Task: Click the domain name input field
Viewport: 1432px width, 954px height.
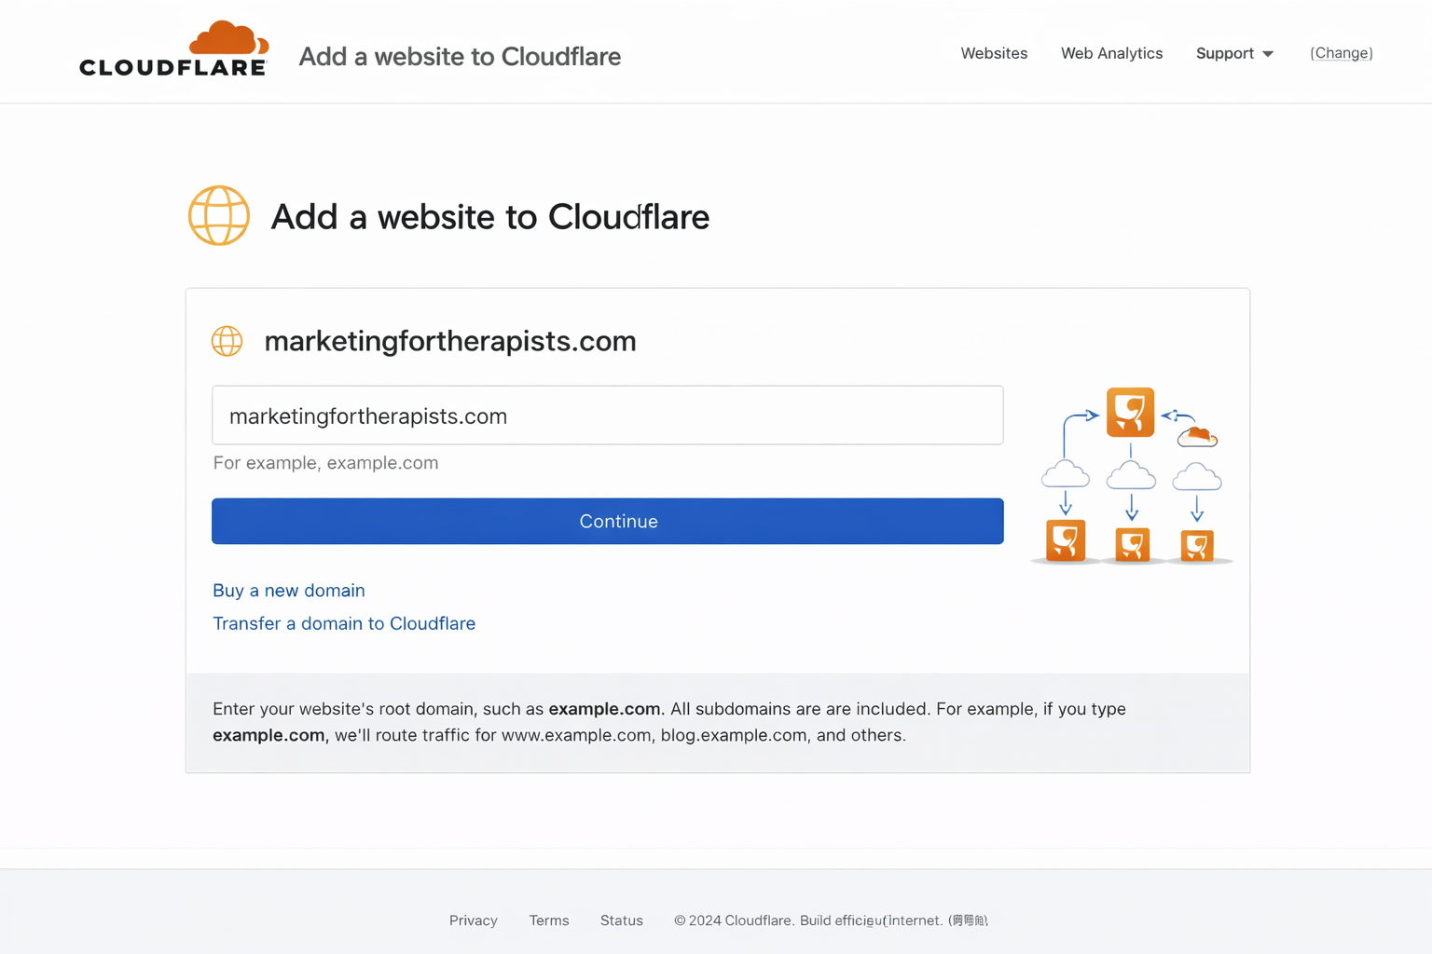Action: (x=608, y=416)
